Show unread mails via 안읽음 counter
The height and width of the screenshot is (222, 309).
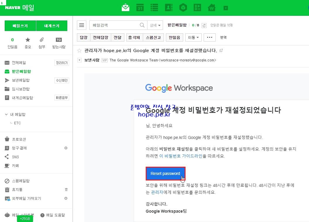pos(12,43)
